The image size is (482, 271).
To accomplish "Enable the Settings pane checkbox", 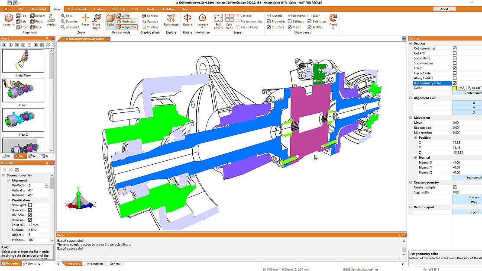I will pyautogui.click(x=290, y=22).
